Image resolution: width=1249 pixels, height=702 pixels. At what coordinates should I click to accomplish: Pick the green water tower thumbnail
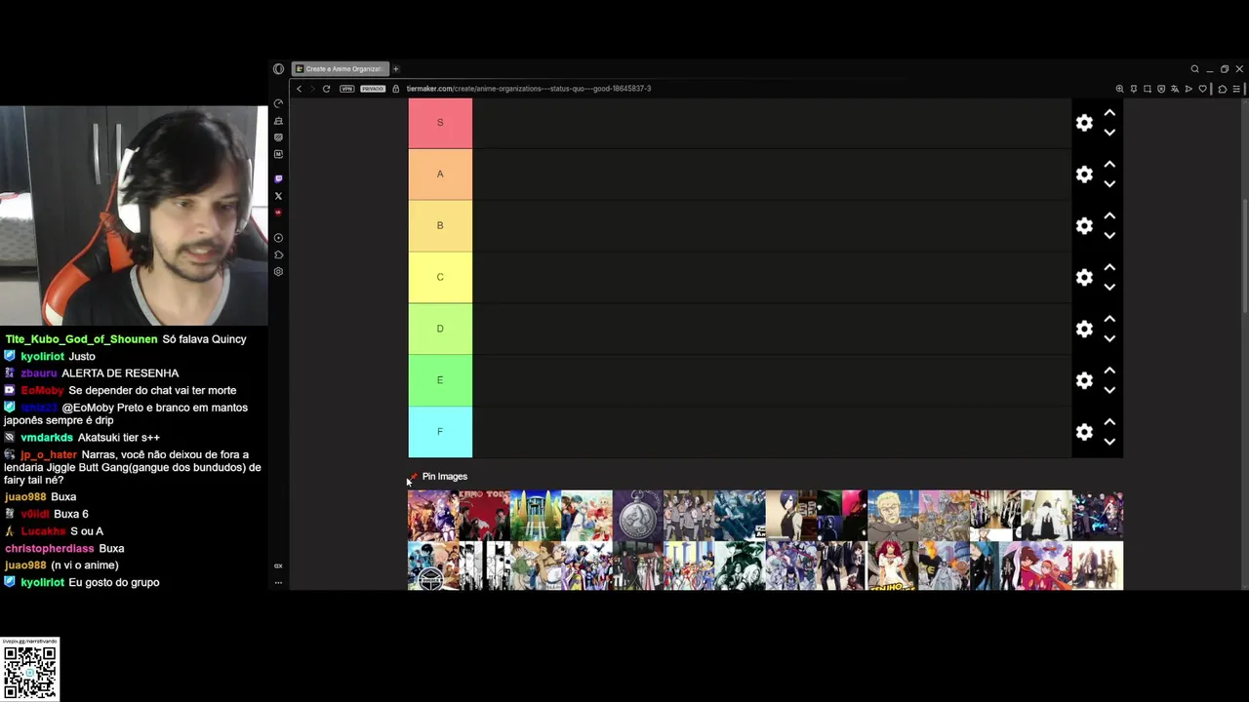pos(535,516)
